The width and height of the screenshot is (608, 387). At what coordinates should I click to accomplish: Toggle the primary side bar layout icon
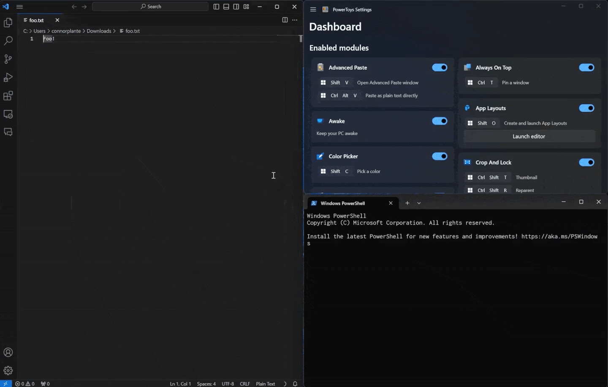click(x=216, y=7)
